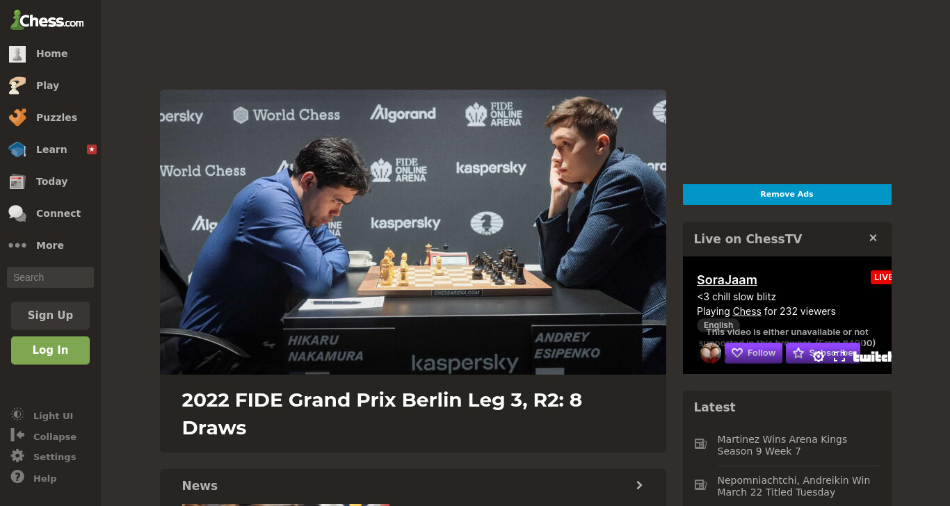
Task: Open the Connect speech bubbles icon
Action: (x=17, y=213)
